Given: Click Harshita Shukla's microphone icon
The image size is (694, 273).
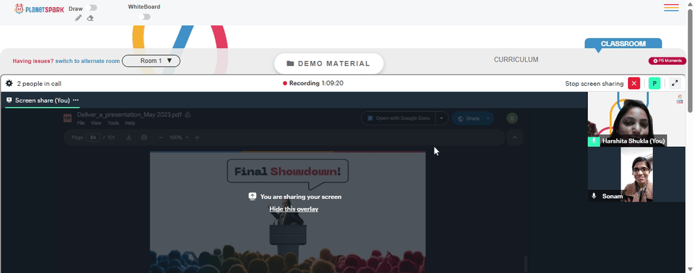Looking at the screenshot, I should tap(593, 141).
